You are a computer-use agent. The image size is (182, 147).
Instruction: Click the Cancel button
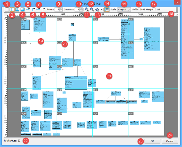click(x=170, y=141)
